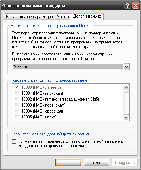
Task: Click the Применить button
Action: click(125, 162)
